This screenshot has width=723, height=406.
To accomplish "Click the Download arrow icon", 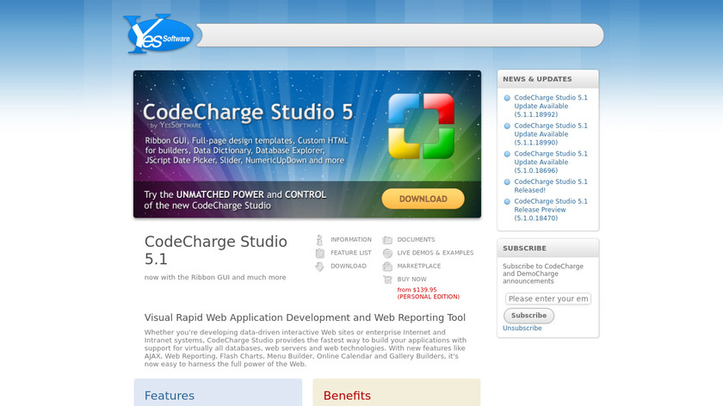I will (x=319, y=267).
